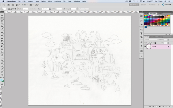Switch to Design workspace

(x=144, y=5)
